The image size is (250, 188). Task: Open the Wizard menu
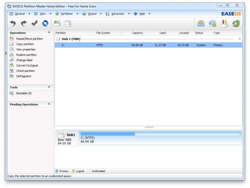point(92,14)
